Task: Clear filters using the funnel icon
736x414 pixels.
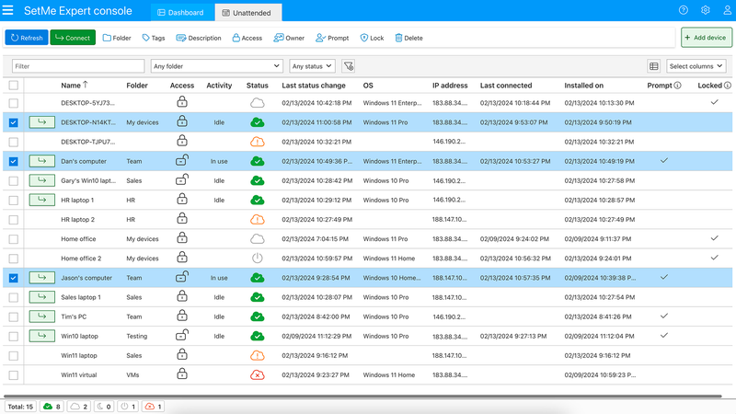Action: 348,66
